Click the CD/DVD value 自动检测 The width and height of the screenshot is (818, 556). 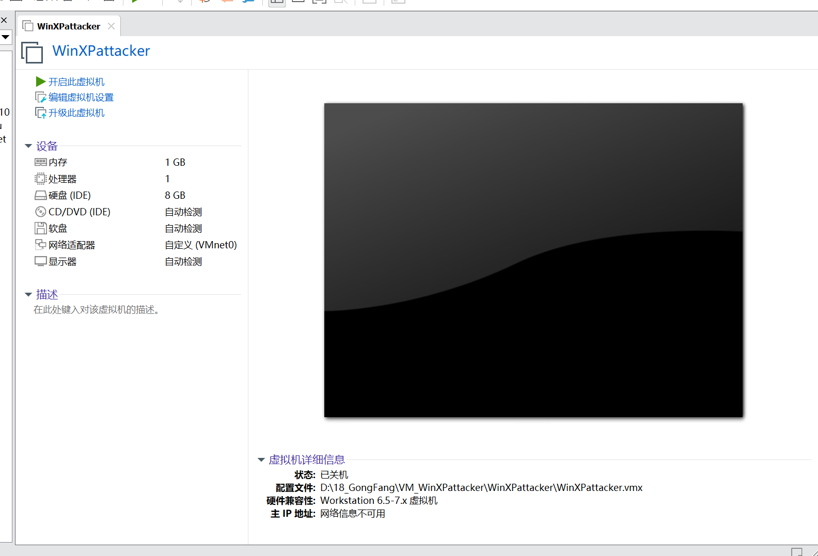pos(183,212)
